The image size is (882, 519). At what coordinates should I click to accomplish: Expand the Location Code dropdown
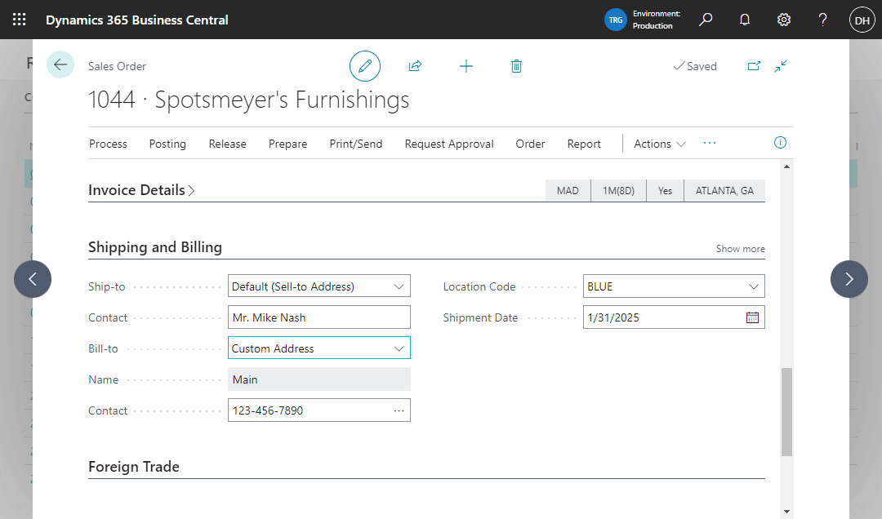click(x=754, y=286)
